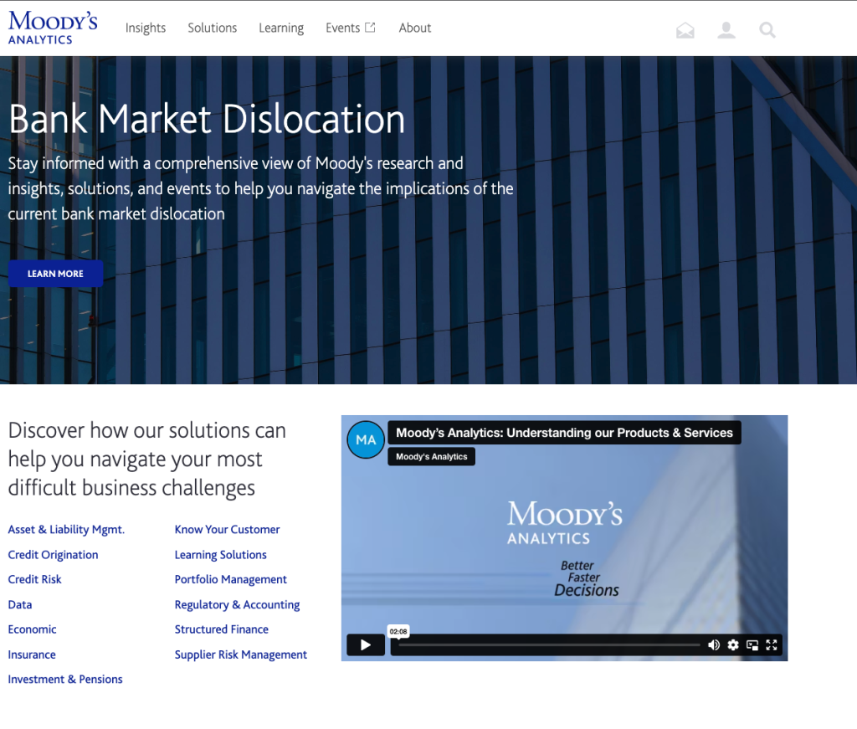Viewport: 857px width, 729px height.
Task: Open the Insights menu
Action: coord(146,28)
